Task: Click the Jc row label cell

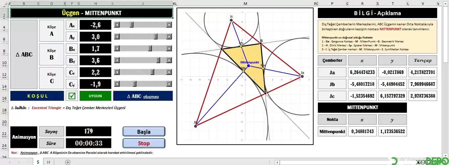Action: click(332, 96)
